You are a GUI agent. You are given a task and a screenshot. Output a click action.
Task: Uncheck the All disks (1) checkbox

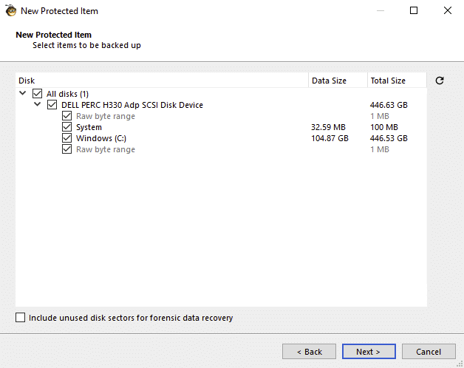37,94
